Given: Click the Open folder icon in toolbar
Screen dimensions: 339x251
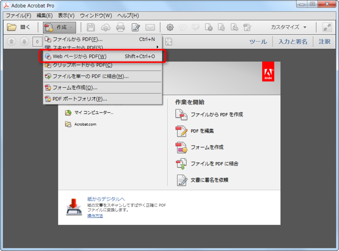Looking at the screenshot, I should 11,27.
